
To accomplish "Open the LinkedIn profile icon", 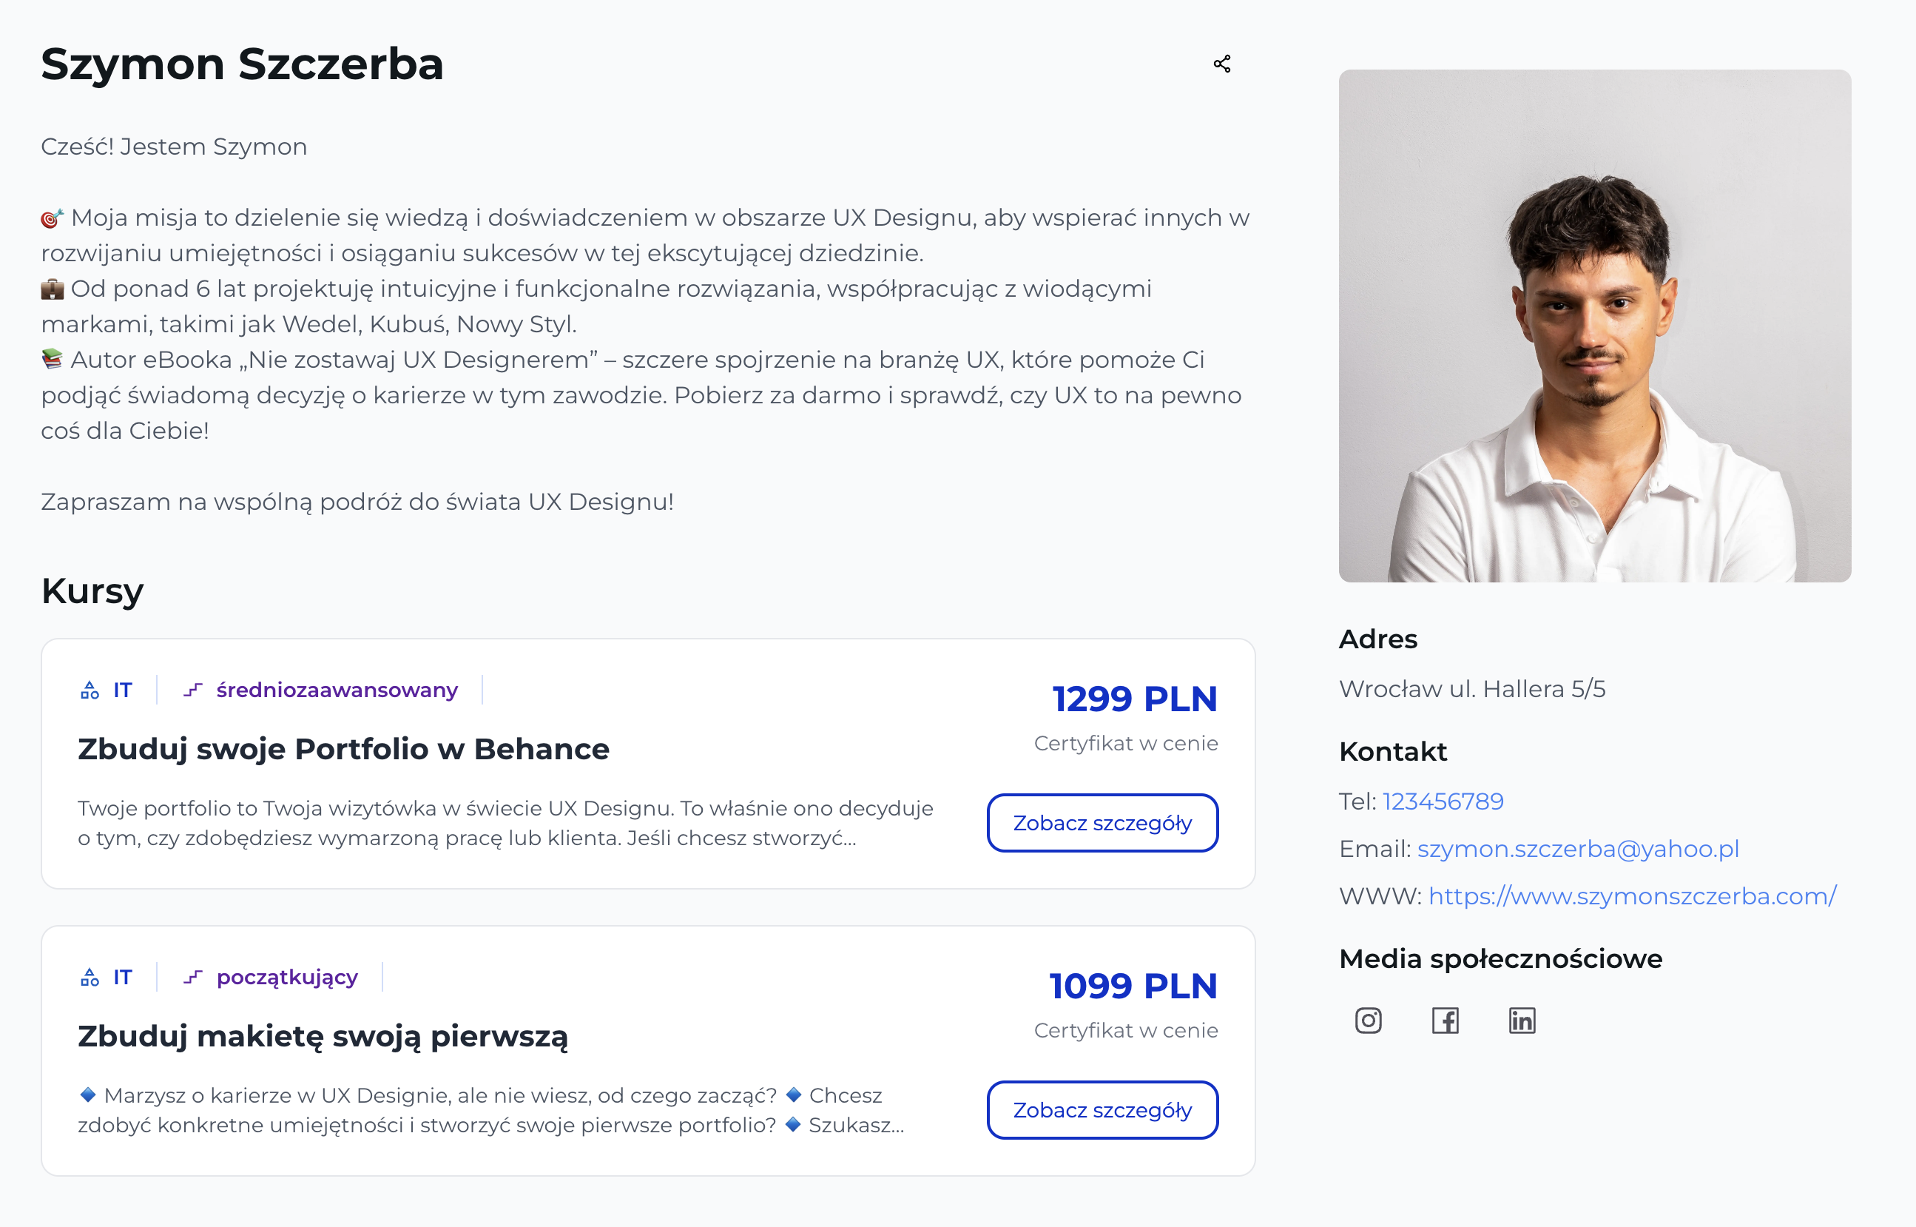I will 1521,1020.
